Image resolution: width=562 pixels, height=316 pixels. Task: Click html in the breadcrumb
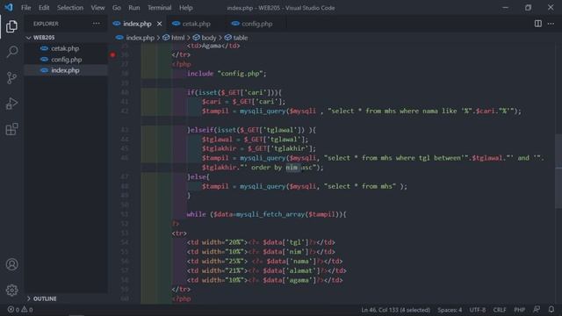177,38
